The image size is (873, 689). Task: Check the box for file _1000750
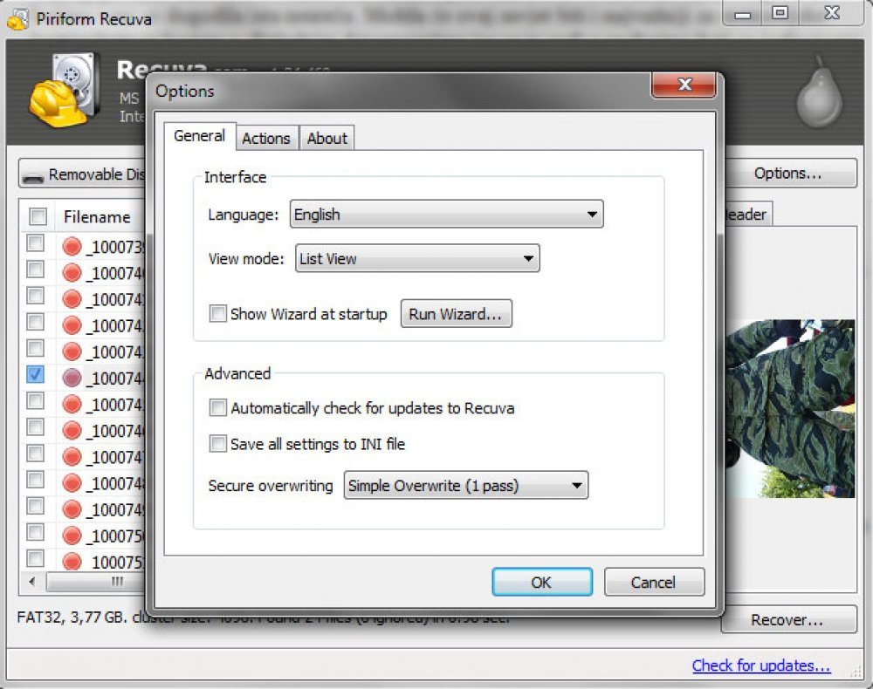(35, 532)
